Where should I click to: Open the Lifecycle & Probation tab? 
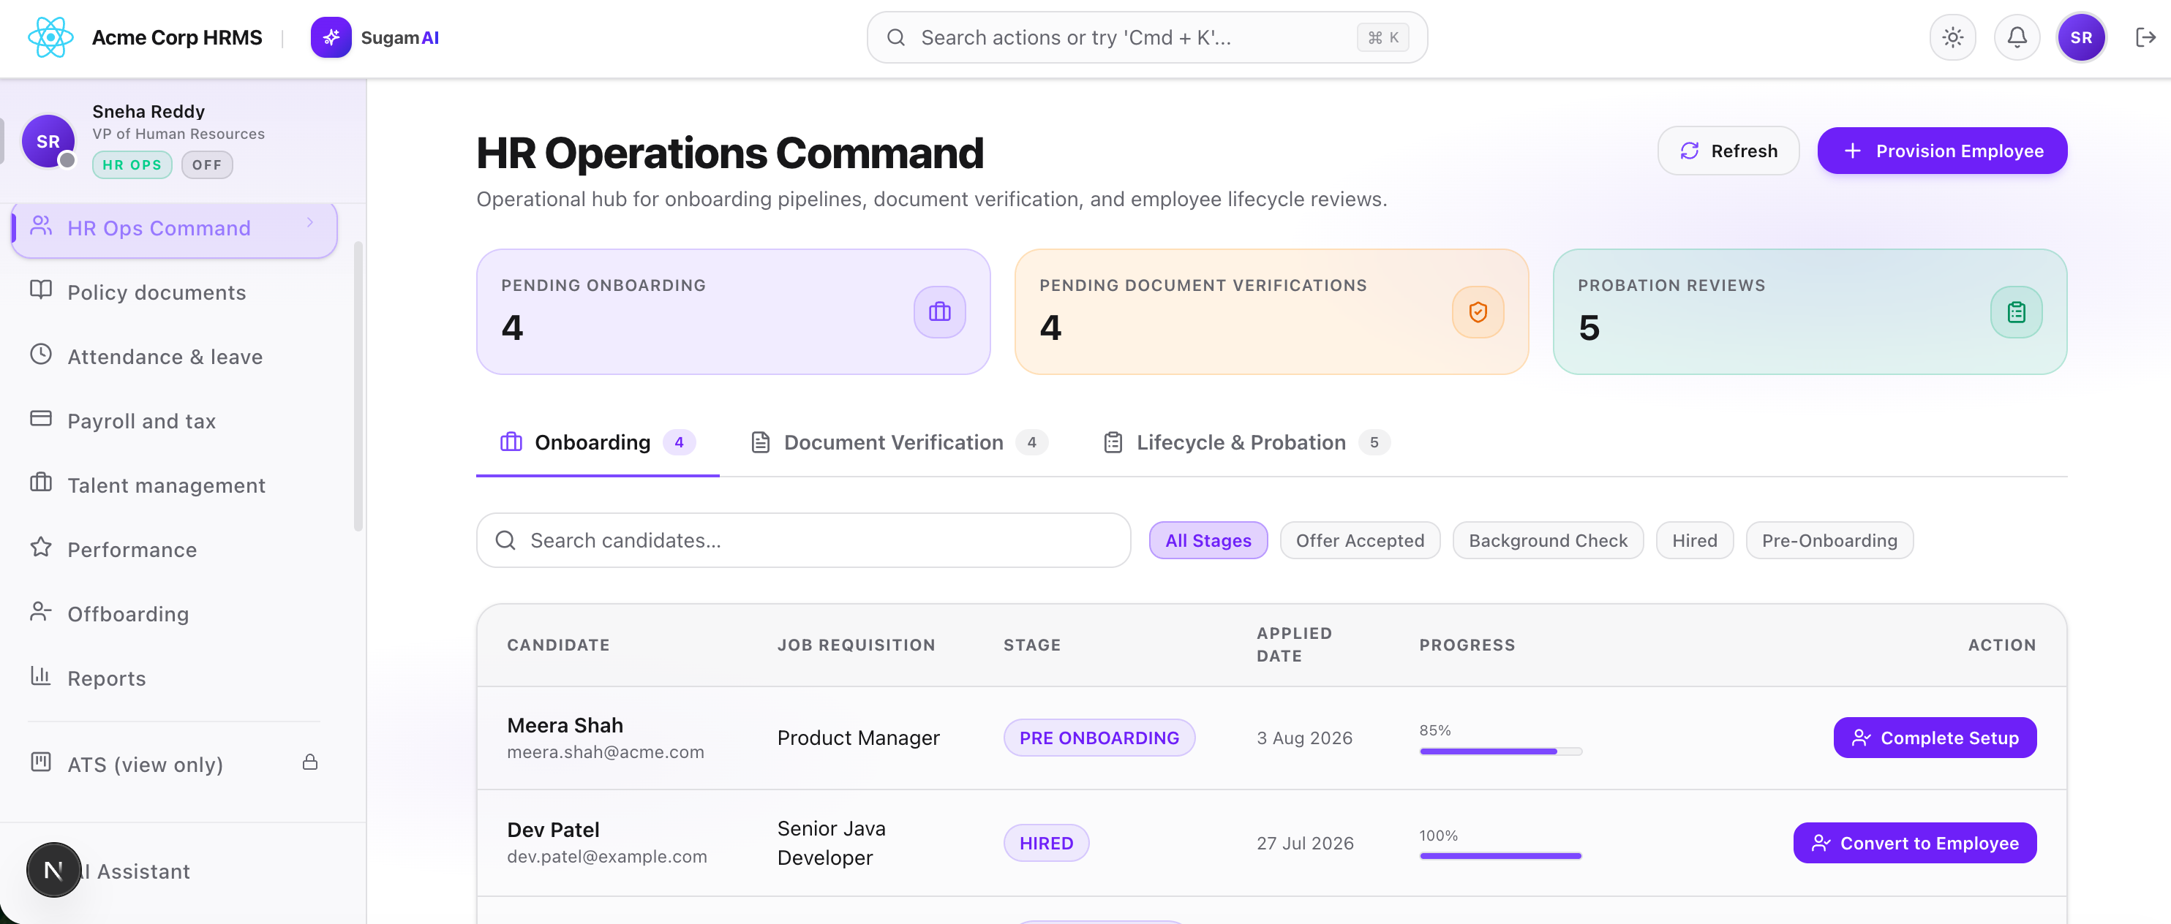coord(1246,443)
